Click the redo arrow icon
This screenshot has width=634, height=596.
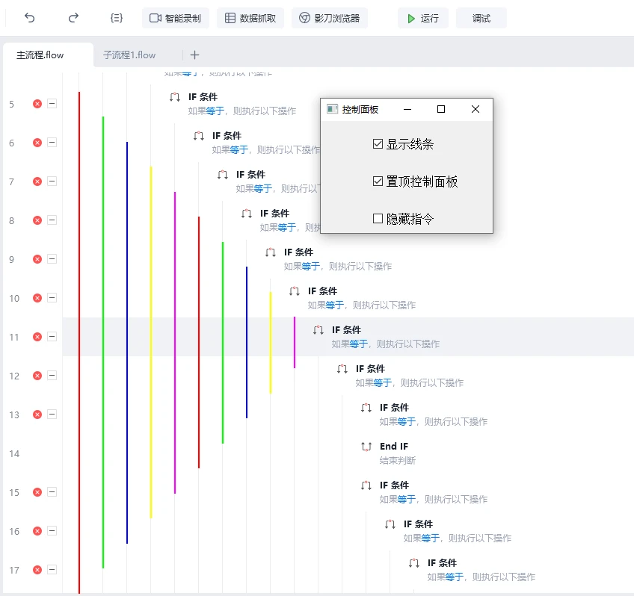tap(73, 18)
